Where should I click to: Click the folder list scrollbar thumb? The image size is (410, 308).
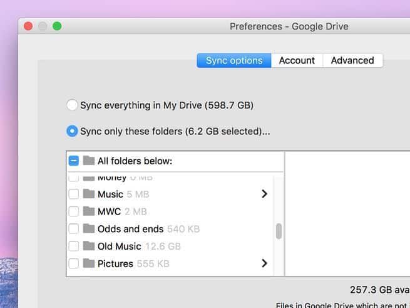click(x=279, y=231)
